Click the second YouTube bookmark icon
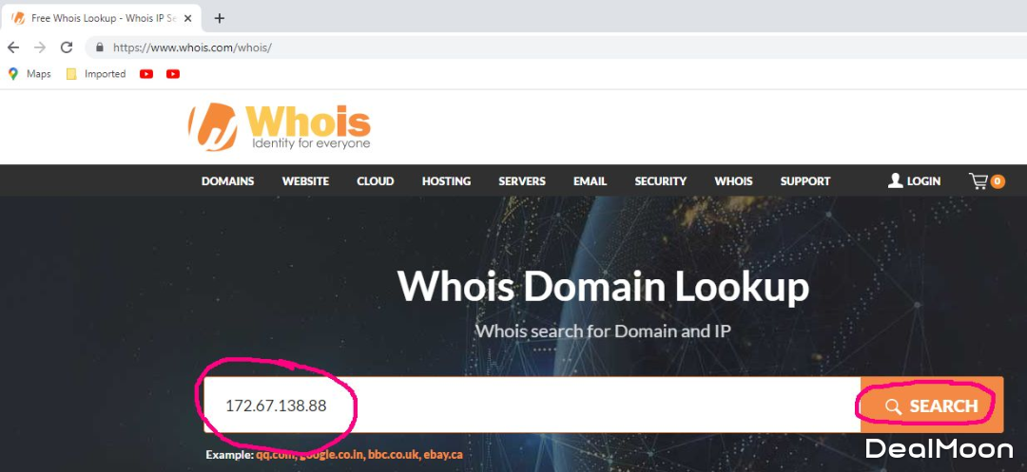This screenshot has height=472, width=1027. click(173, 74)
